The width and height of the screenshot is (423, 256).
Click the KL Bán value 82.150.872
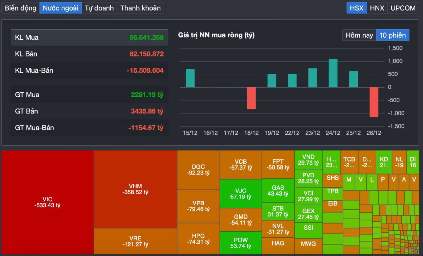point(147,54)
